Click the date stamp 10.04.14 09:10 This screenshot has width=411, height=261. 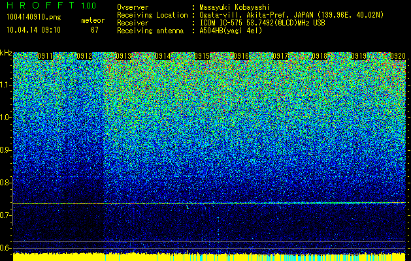[x=33, y=30]
